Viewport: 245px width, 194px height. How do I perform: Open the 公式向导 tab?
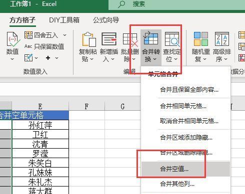point(106,20)
